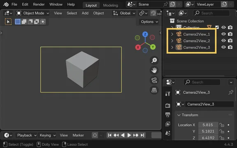Screen dimensions: 237x148
Task: Expand the Camera2View_3 tree item
Action: 172,47
